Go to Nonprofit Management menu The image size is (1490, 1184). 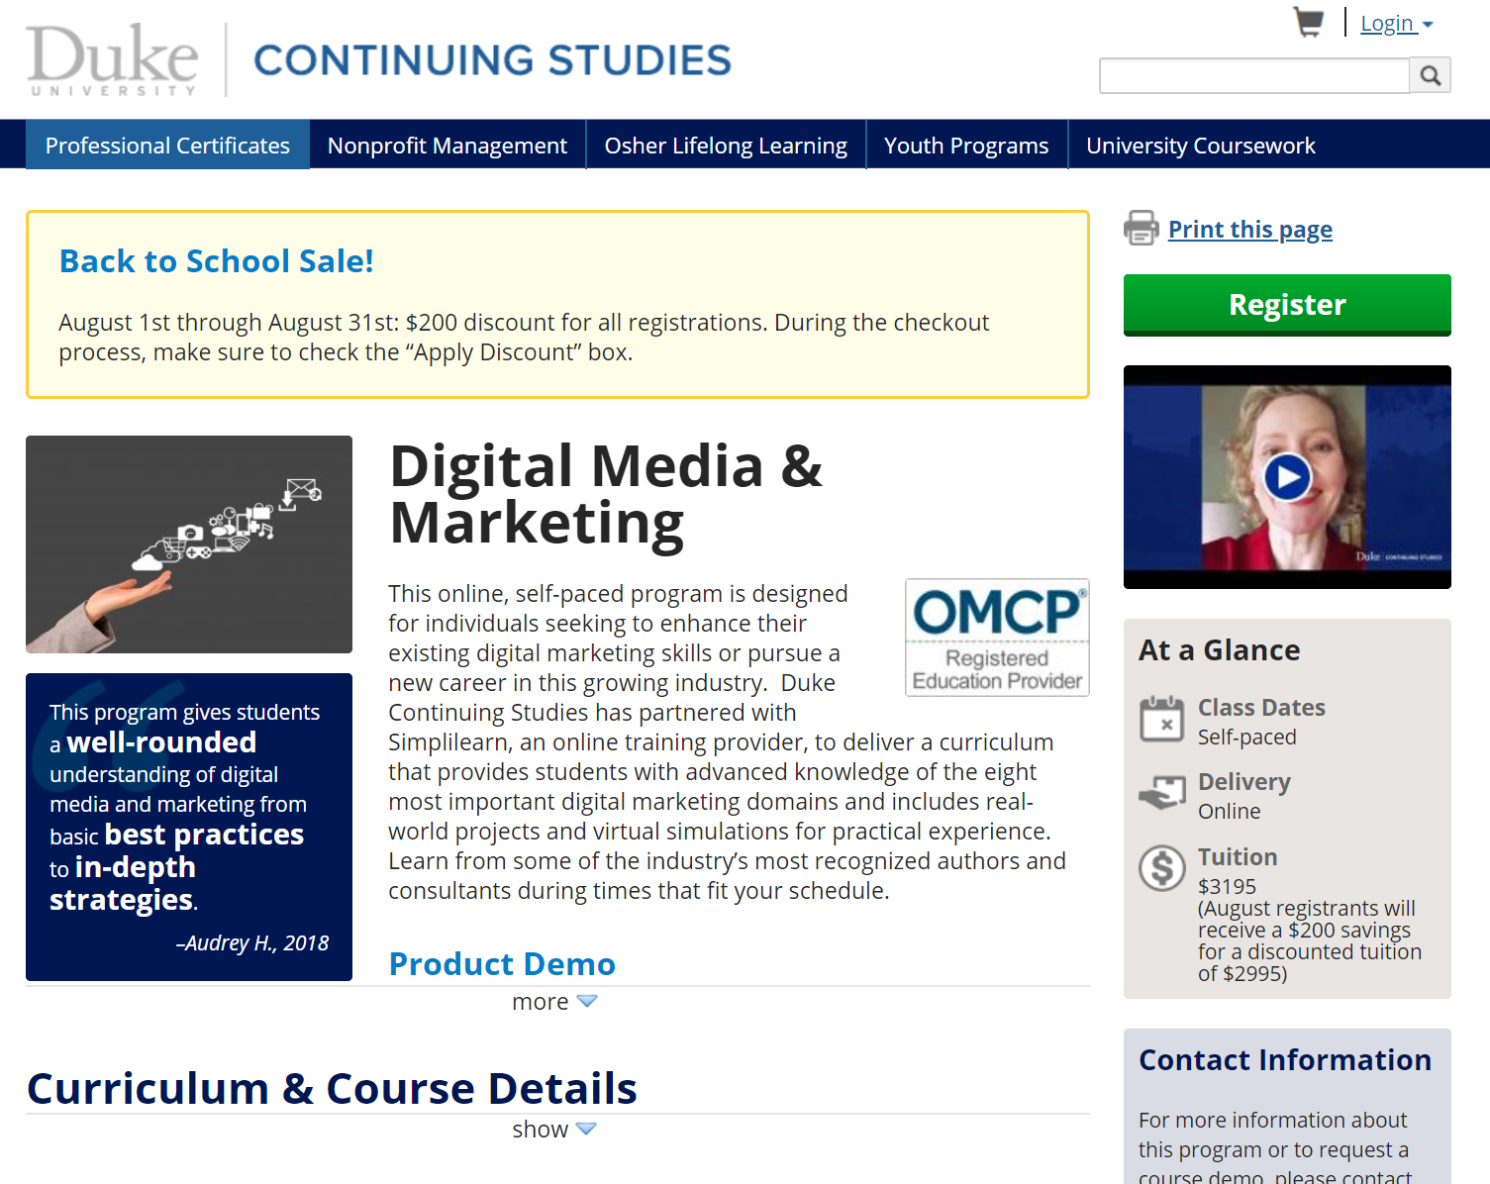pyautogui.click(x=447, y=145)
